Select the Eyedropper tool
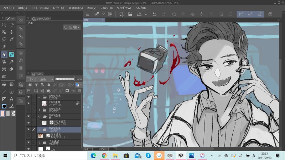Screen dimensions: 285x160 [x=11, y=39]
